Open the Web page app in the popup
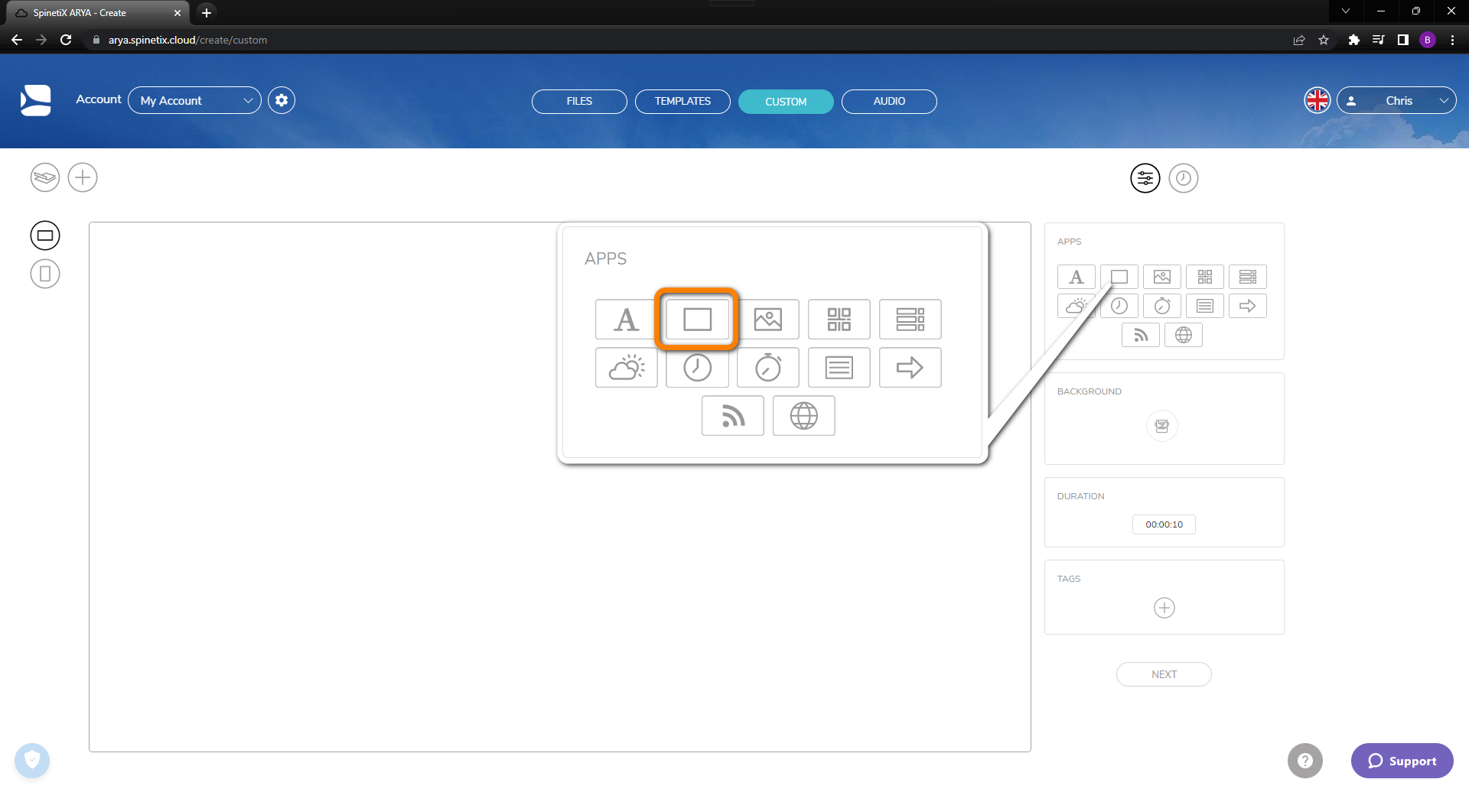Image resolution: width=1469 pixels, height=789 pixels. [803, 415]
